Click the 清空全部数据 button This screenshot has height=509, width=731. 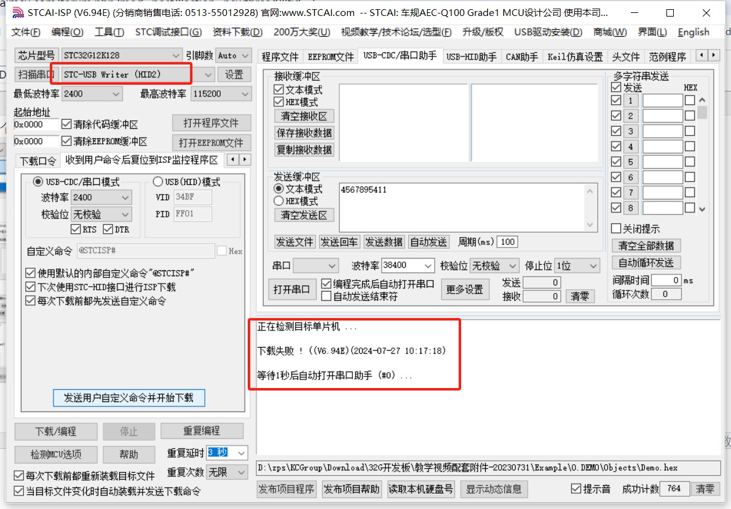[x=646, y=246]
